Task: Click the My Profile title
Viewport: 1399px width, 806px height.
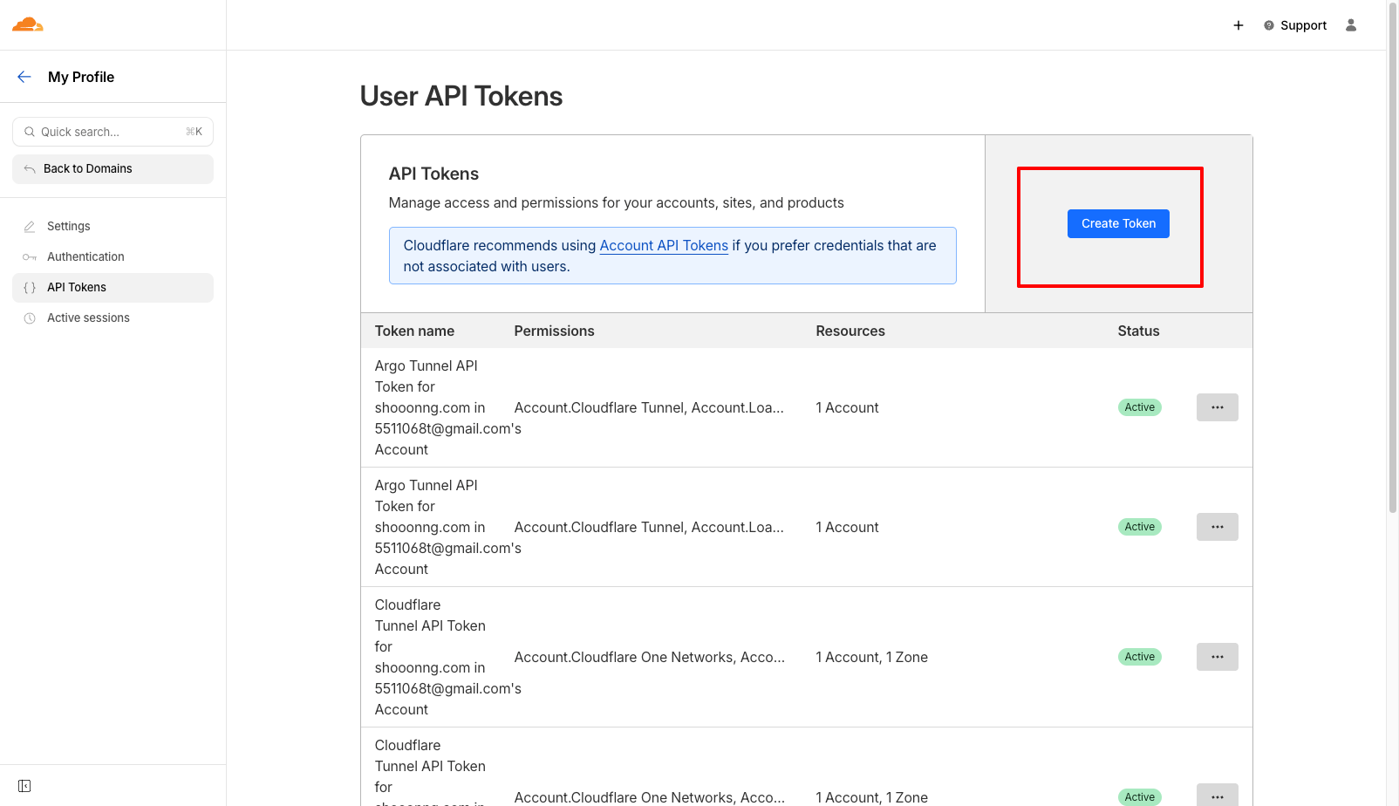Action: [81, 77]
